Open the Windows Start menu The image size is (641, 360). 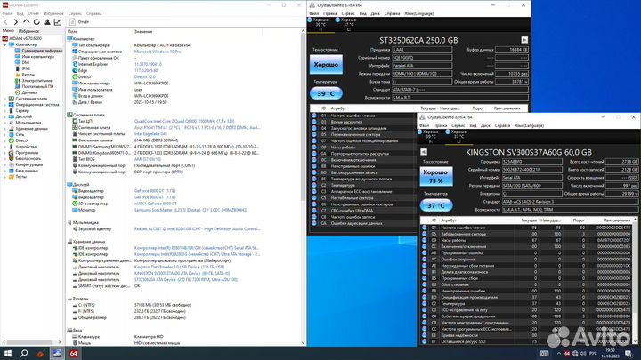(x=7, y=354)
